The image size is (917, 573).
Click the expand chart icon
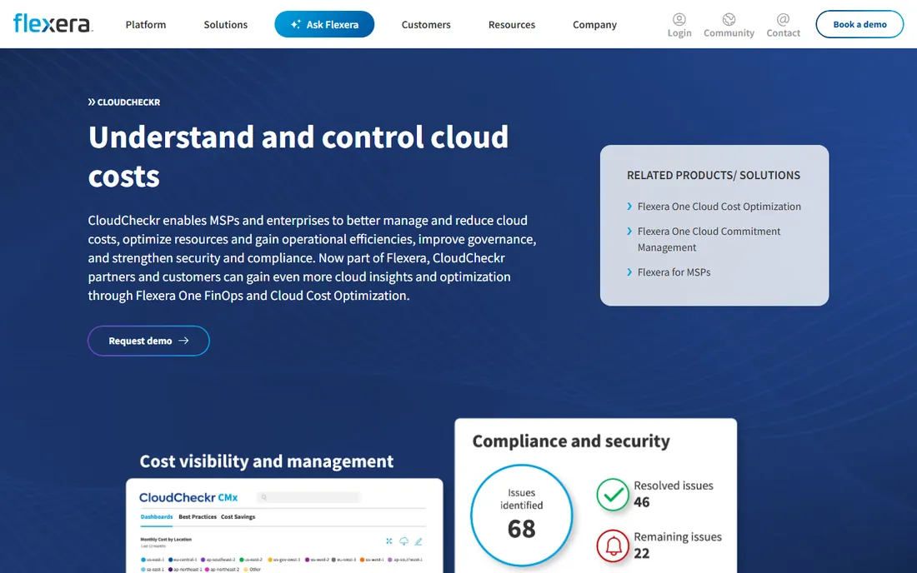tap(389, 541)
